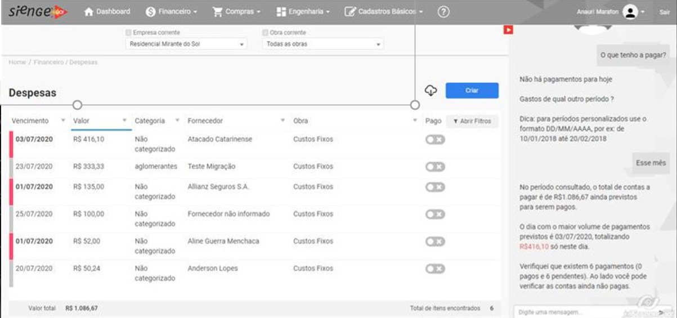Open filters with Abrir Filtros button
The image size is (677, 318).
(472, 121)
